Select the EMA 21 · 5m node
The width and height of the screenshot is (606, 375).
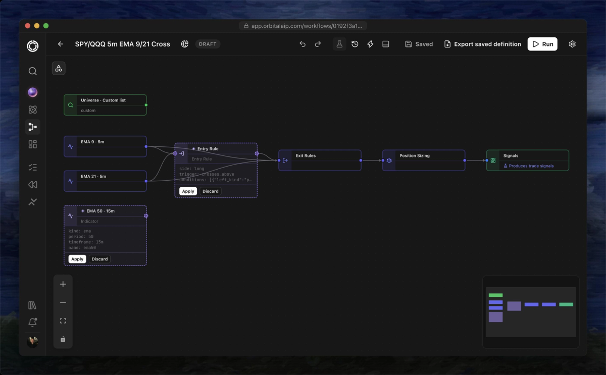pyautogui.click(x=105, y=181)
